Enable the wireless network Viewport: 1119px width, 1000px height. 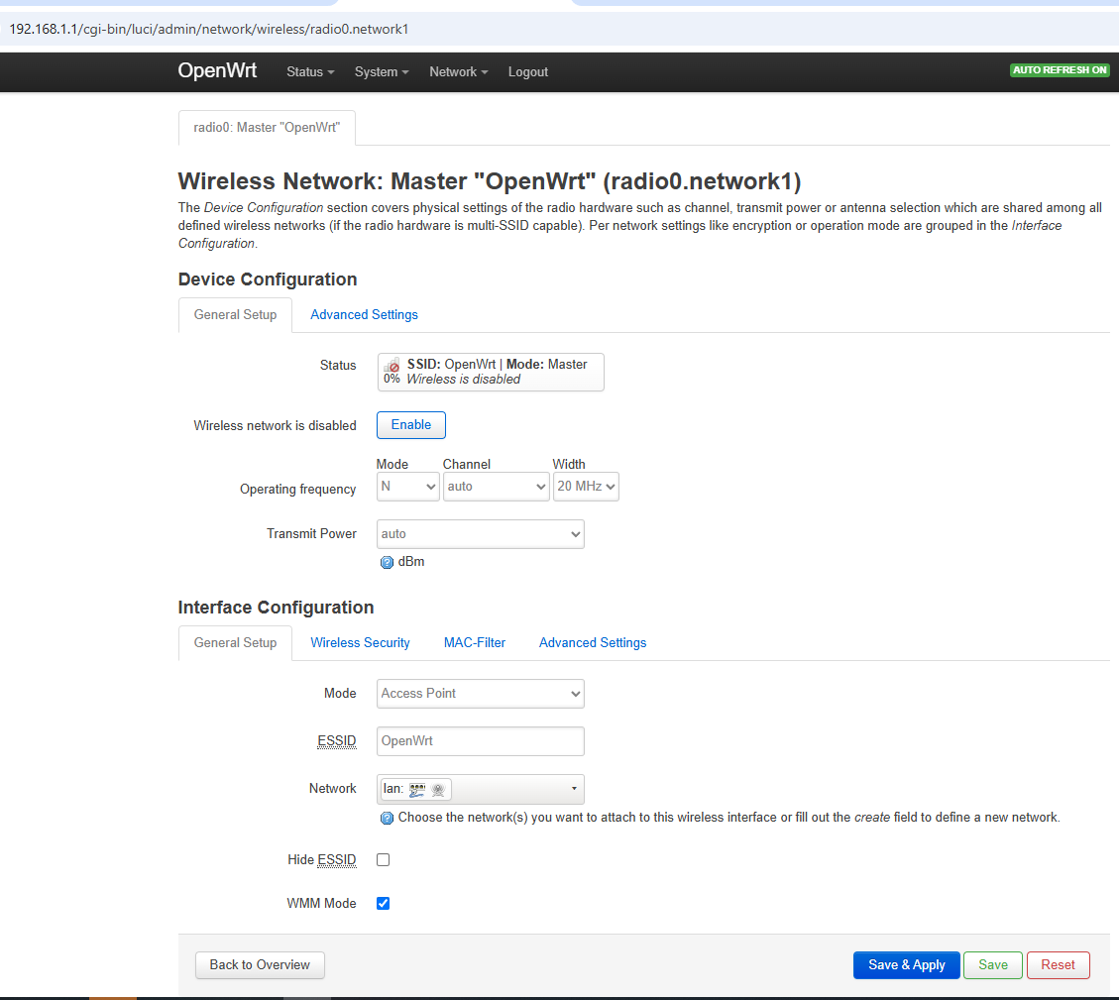(x=411, y=425)
